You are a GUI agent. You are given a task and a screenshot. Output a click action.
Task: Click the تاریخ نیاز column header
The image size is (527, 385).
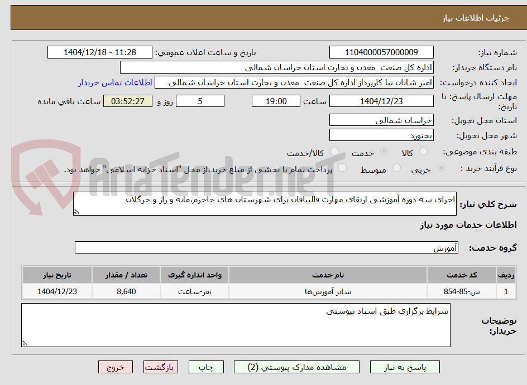pyautogui.click(x=57, y=275)
